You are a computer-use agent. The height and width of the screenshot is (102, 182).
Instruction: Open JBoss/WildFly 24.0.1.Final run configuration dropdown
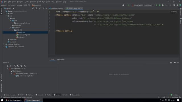143,5
